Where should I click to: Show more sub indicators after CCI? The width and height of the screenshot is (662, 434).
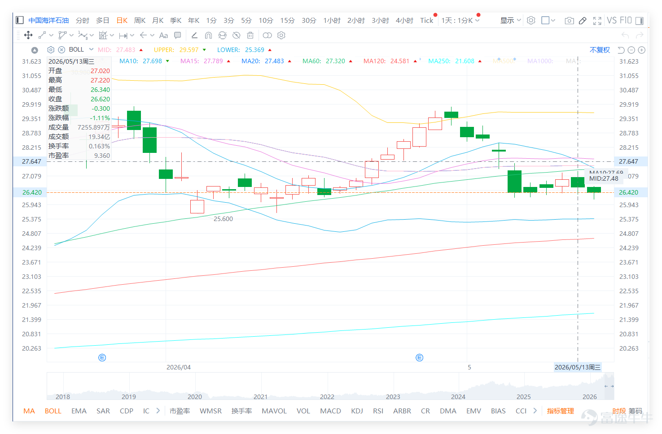click(x=535, y=410)
